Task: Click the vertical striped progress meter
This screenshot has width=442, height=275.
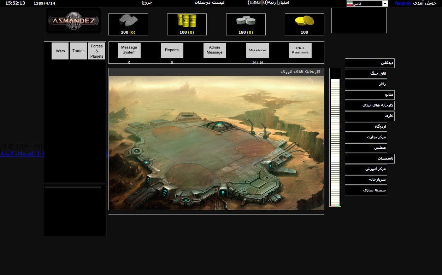Action: pos(335,137)
